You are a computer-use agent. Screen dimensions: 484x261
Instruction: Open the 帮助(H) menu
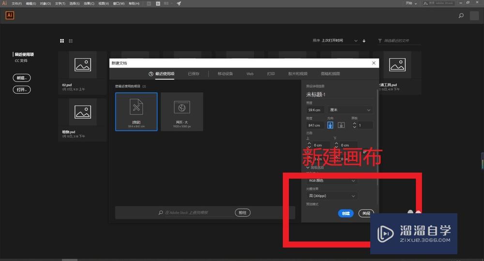point(134,3)
